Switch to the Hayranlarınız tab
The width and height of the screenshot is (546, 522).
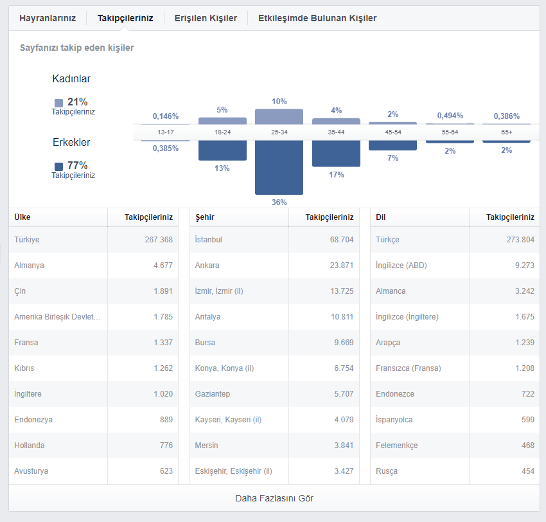[x=48, y=18]
